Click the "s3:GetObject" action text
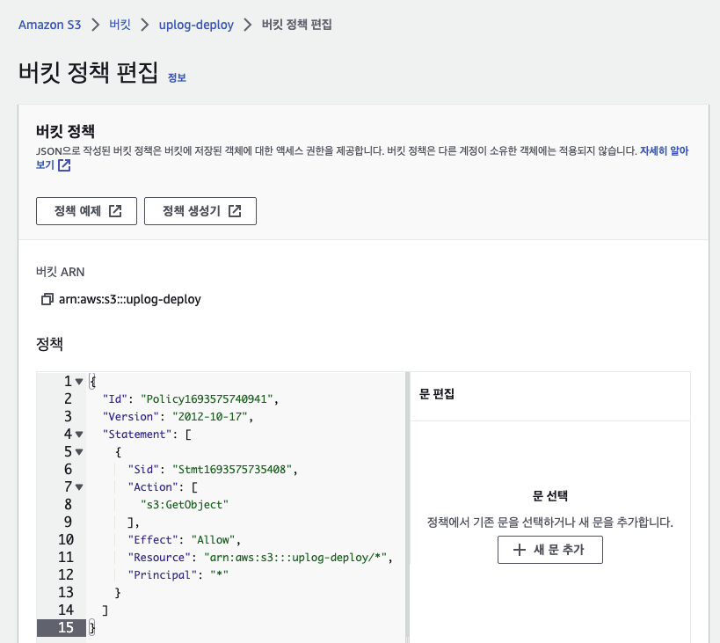 point(184,505)
